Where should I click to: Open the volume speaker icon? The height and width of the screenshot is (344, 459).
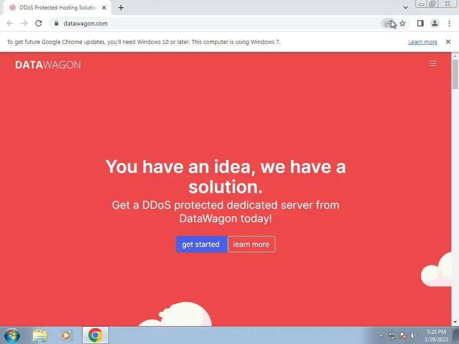click(x=413, y=335)
